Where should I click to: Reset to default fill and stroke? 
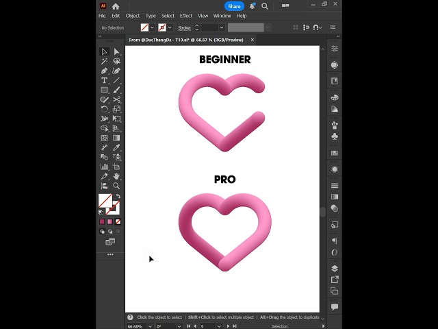tap(101, 212)
